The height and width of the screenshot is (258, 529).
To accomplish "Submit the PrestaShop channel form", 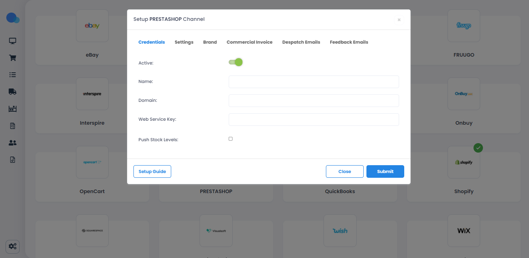I will [x=385, y=171].
